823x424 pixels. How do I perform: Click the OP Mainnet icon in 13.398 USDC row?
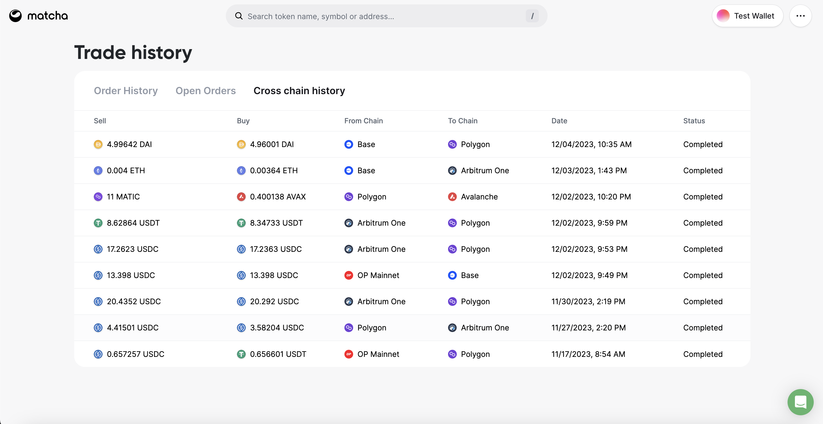(349, 275)
